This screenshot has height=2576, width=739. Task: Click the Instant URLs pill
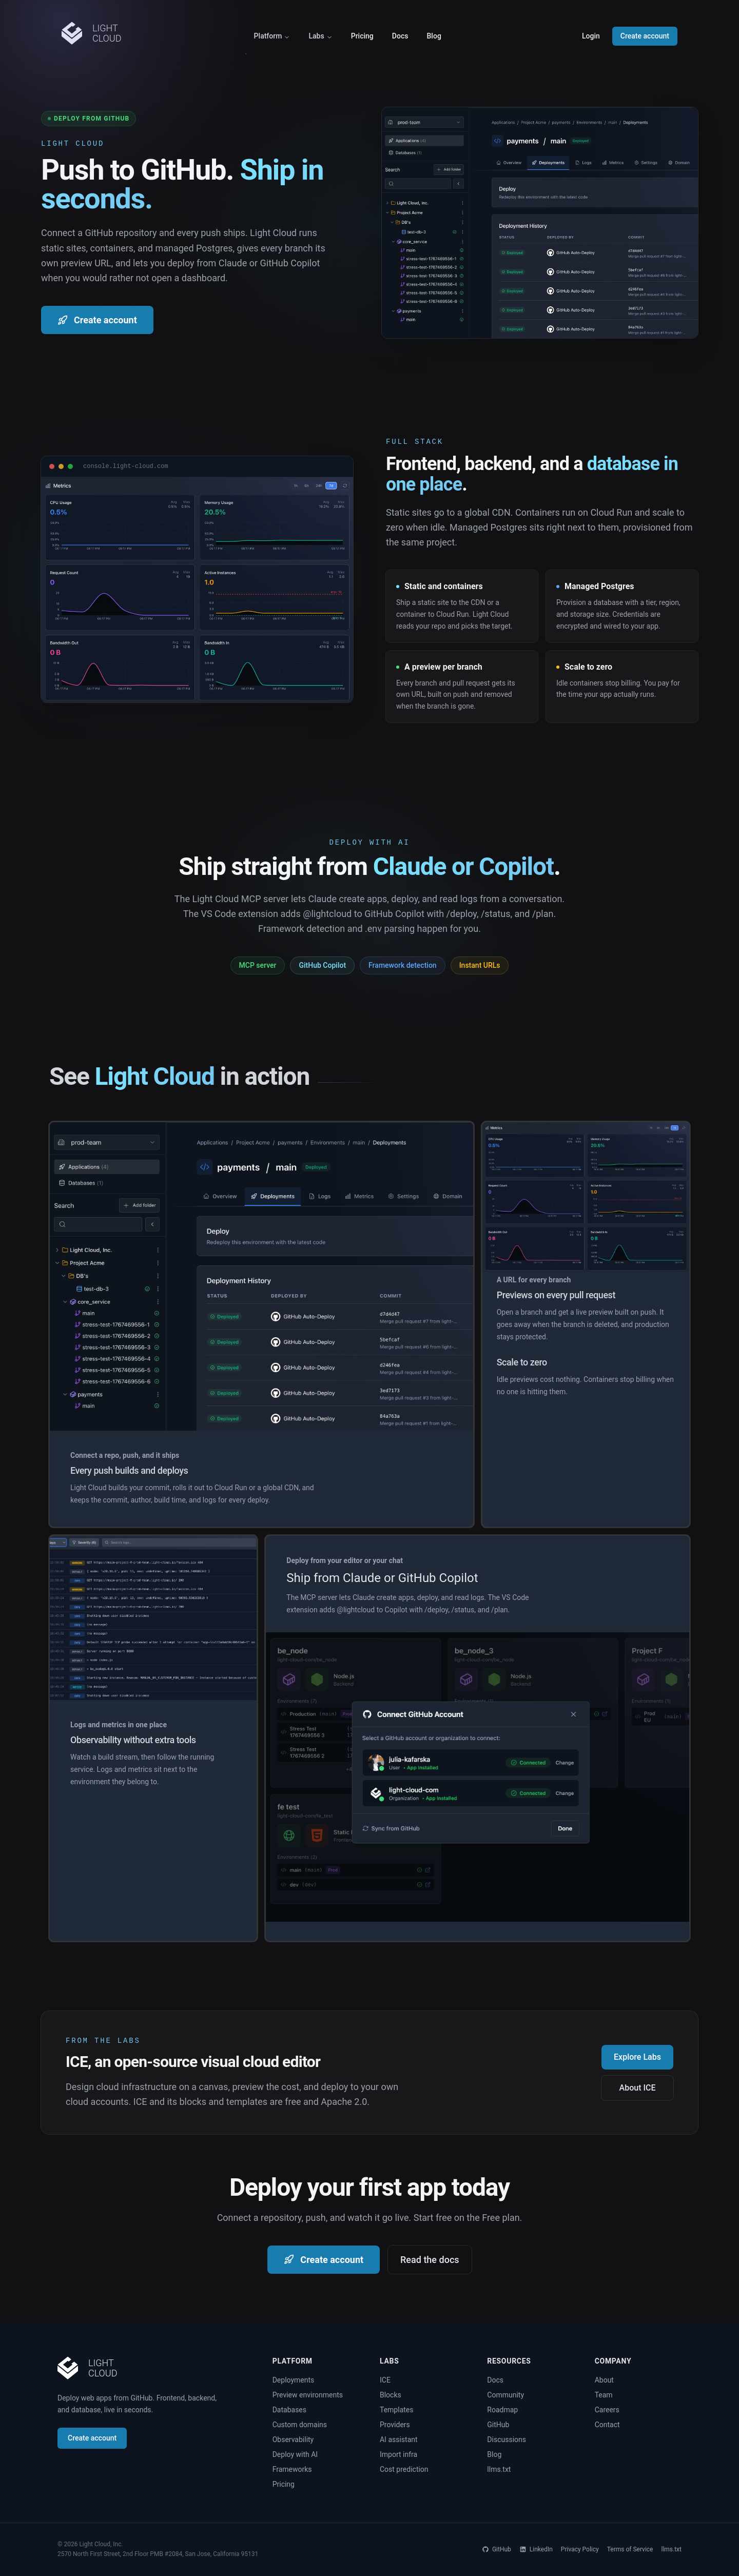point(479,965)
